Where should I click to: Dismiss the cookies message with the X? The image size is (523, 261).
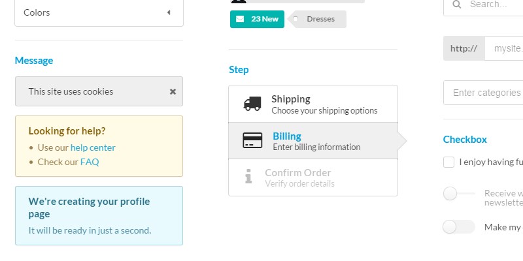pyautogui.click(x=173, y=92)
